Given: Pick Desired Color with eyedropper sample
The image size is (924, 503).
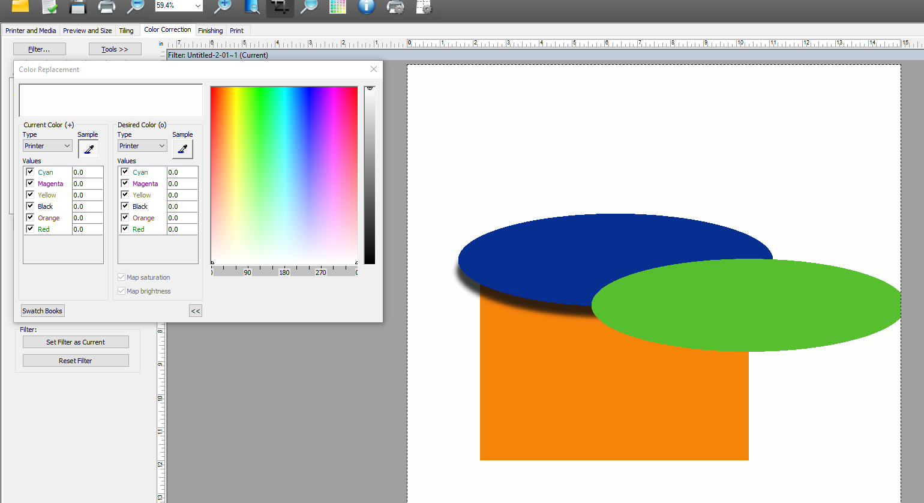Looking at the screenshot, I should click(x=182, y=149).
